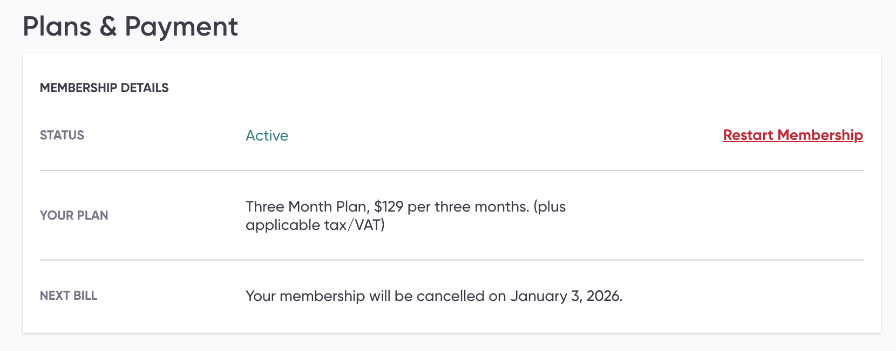Click the STATUS row label

[62, 135]
